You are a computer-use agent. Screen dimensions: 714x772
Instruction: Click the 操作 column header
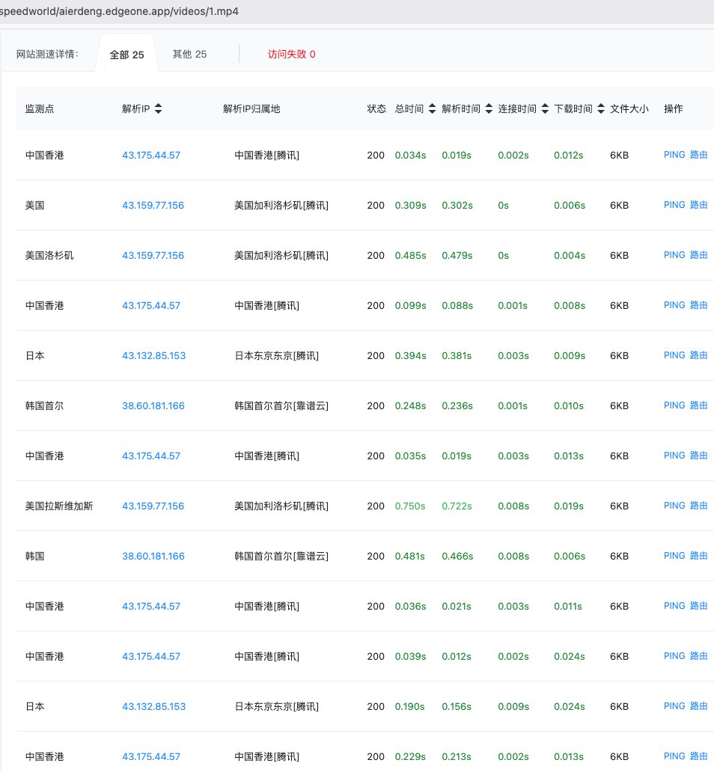coord(673,108)
